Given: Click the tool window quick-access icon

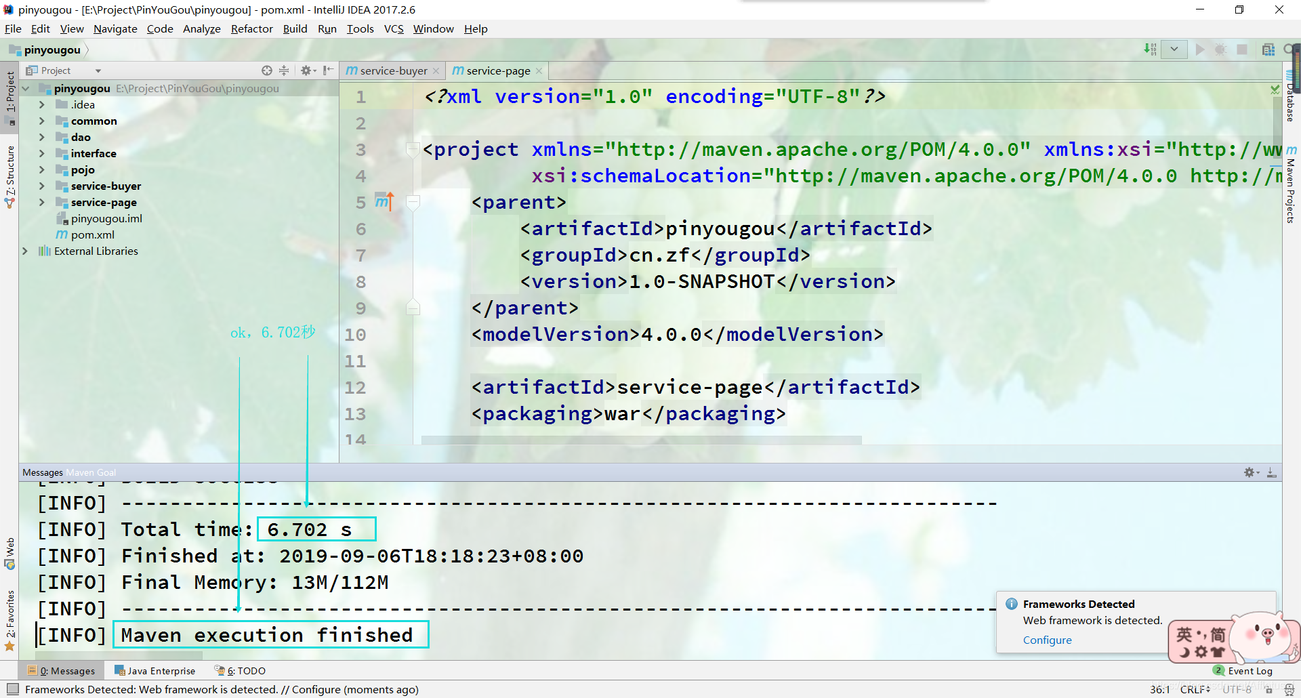Looking at the screenshot, I should (12, 689).
